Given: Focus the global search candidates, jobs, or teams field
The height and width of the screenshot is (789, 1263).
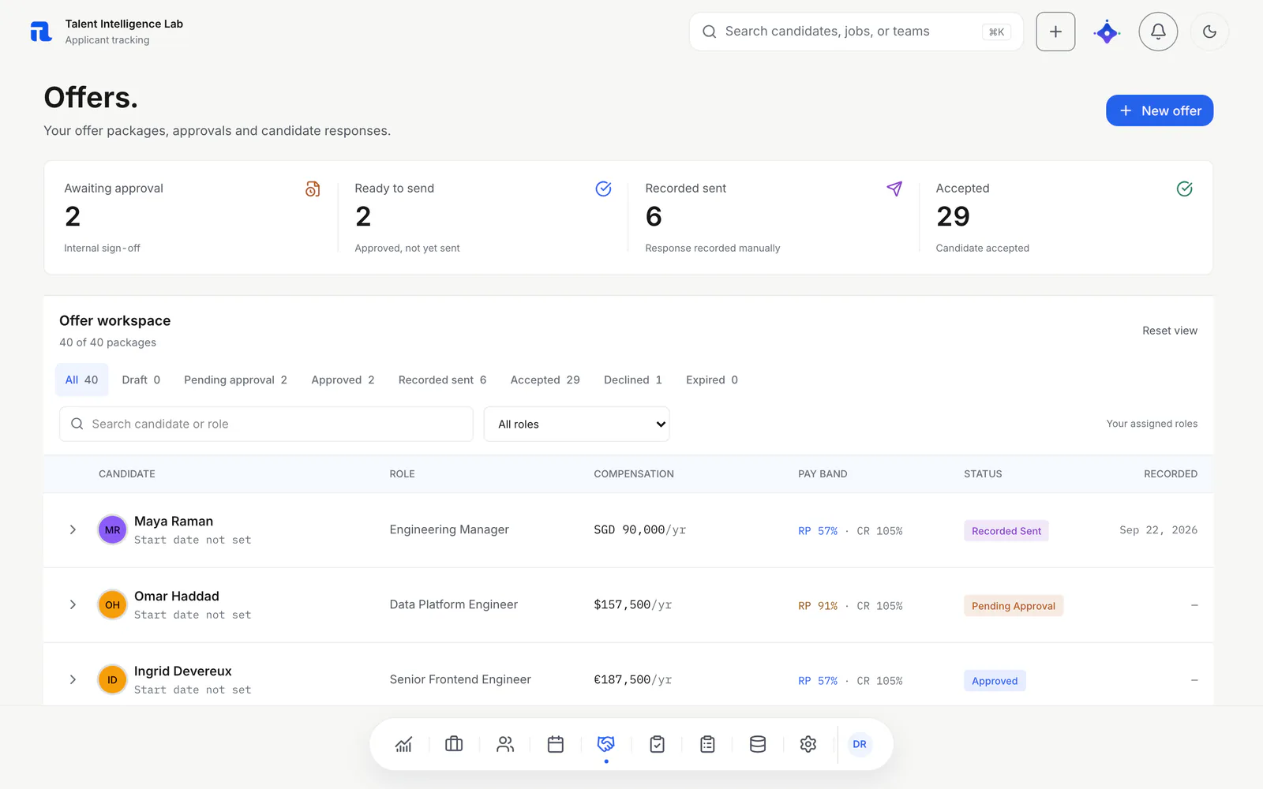Looking at the screenshot, I should pos(856,32).
